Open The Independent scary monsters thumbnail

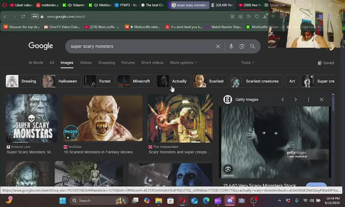[x=180, y=118]
